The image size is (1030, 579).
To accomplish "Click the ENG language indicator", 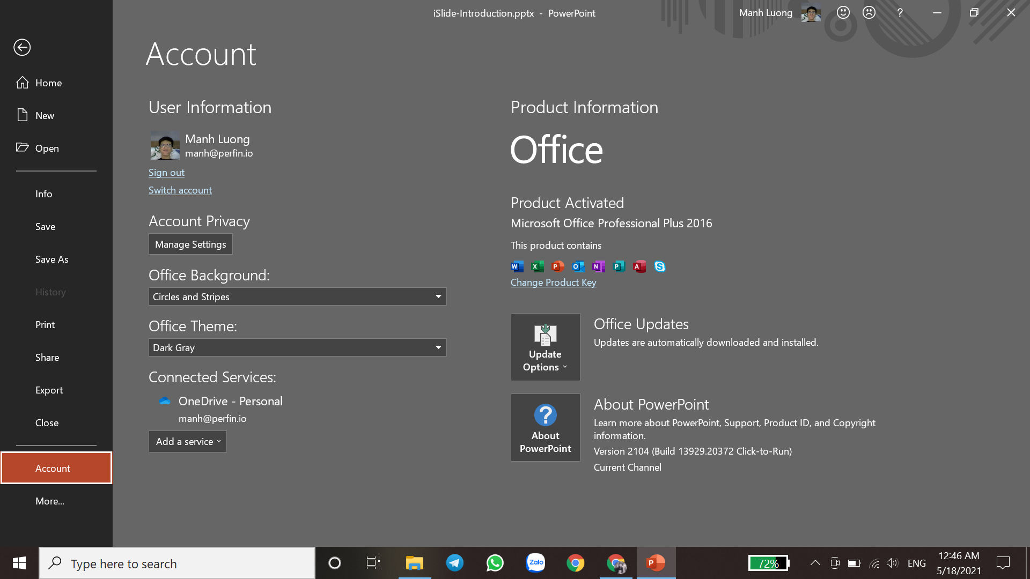I will click(x=917, y=563).
